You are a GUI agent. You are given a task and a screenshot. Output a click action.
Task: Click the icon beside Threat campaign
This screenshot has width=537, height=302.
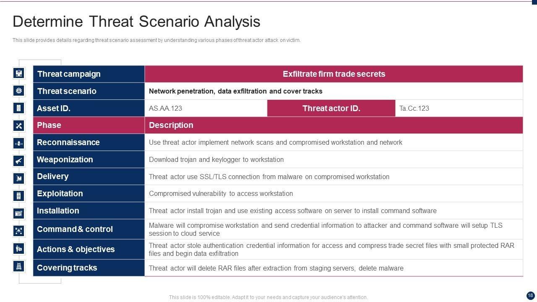tap(18, 73)
